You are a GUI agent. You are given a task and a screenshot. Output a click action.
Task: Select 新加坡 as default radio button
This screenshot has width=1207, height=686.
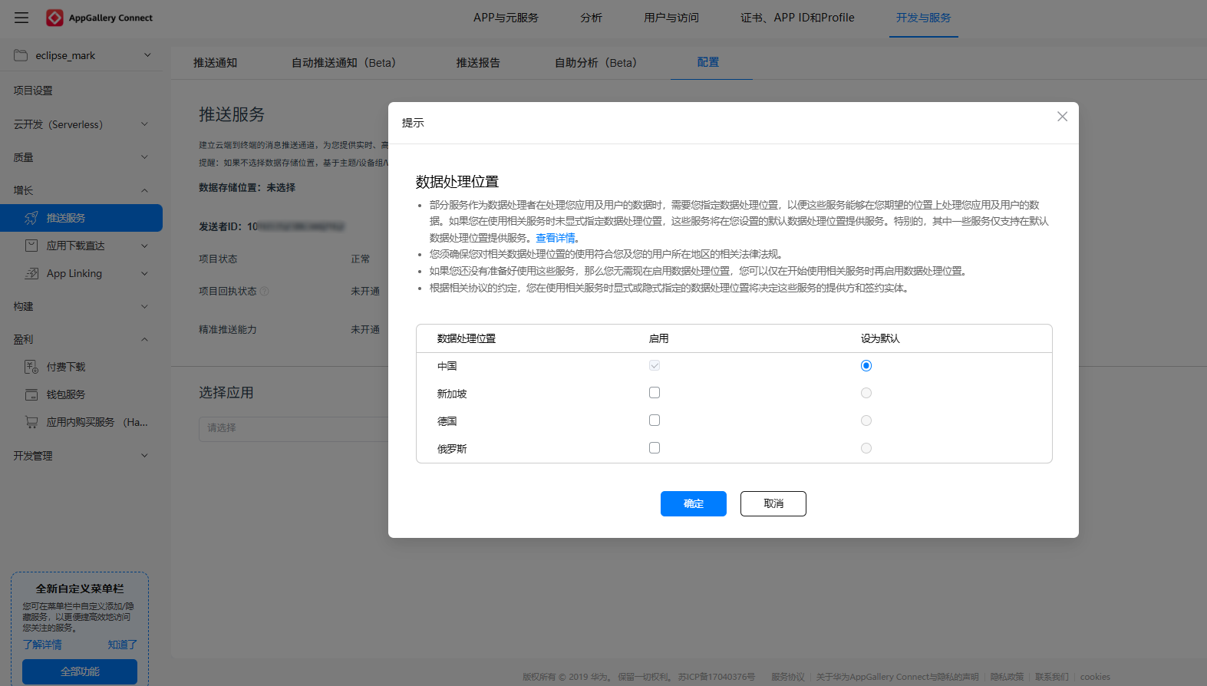tap(866, 393)
